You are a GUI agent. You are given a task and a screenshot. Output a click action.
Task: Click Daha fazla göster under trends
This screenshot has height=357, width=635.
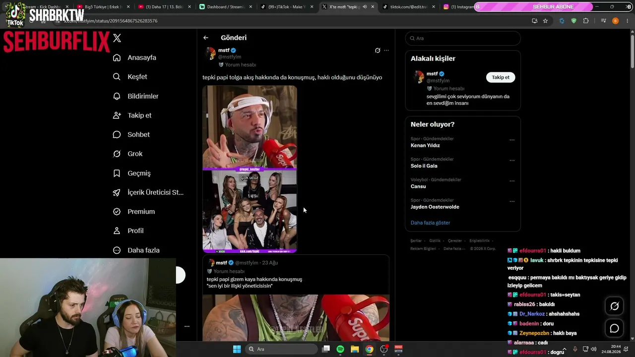pos(430,223)
